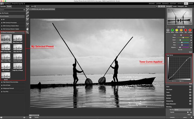Viewport: 194px width, 119px height.
Task: Enable the Film Grain toggle
Action: pos(190,90)
